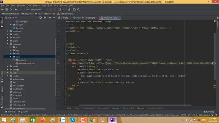Viewport: 219px width, 123px height.
Task: Click div.container in the editor breadcrumbs
Action: [x=103, y=108]
